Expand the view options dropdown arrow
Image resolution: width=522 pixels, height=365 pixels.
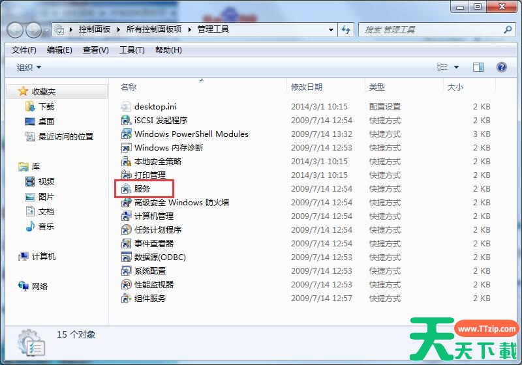[456, 67]
